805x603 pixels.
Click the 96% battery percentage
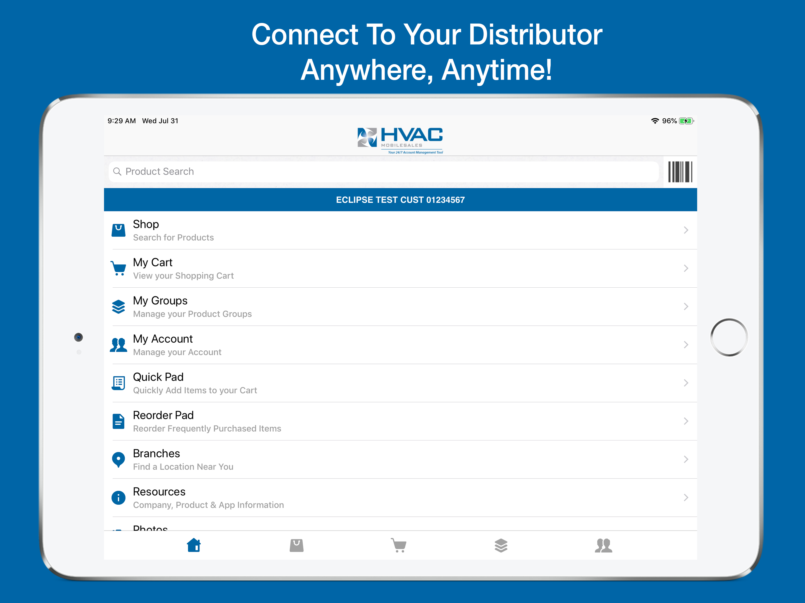[x=669, y=121]
